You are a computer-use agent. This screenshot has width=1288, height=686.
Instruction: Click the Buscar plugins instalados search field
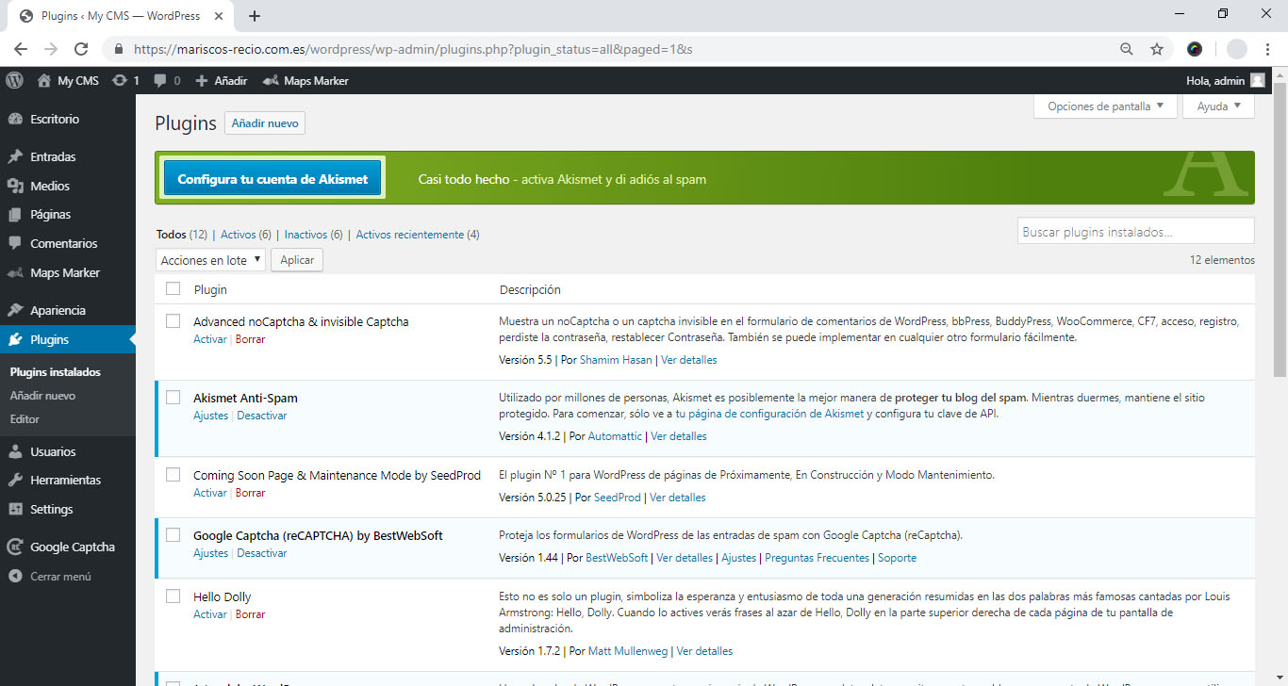tap(1135, 231)
